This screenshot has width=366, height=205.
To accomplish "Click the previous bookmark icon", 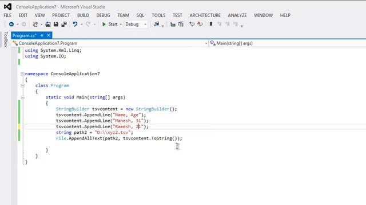I will coord(220,24).
